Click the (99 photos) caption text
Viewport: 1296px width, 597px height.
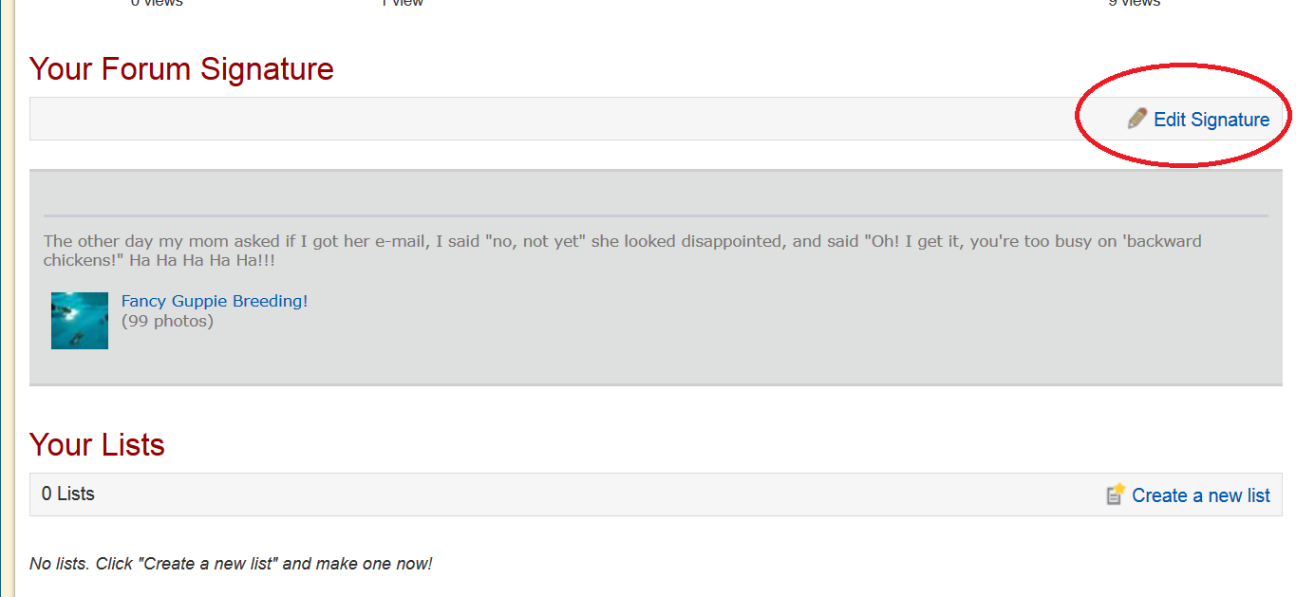[167, 321]
